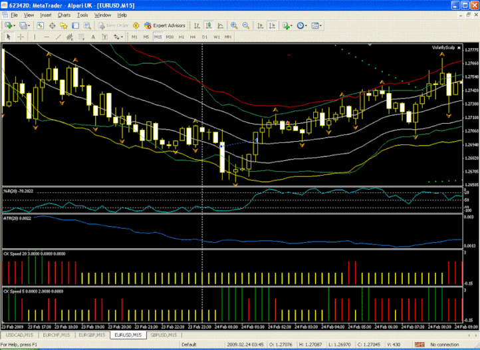Open the Navigator favorites folder icon
Viewport: 480px width, 350px height.
64,26
